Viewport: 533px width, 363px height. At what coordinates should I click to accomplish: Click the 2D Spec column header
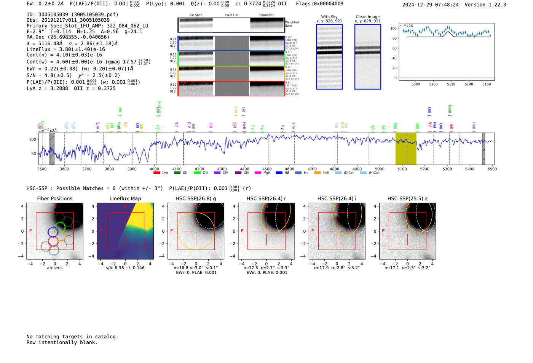coord(196,15)
